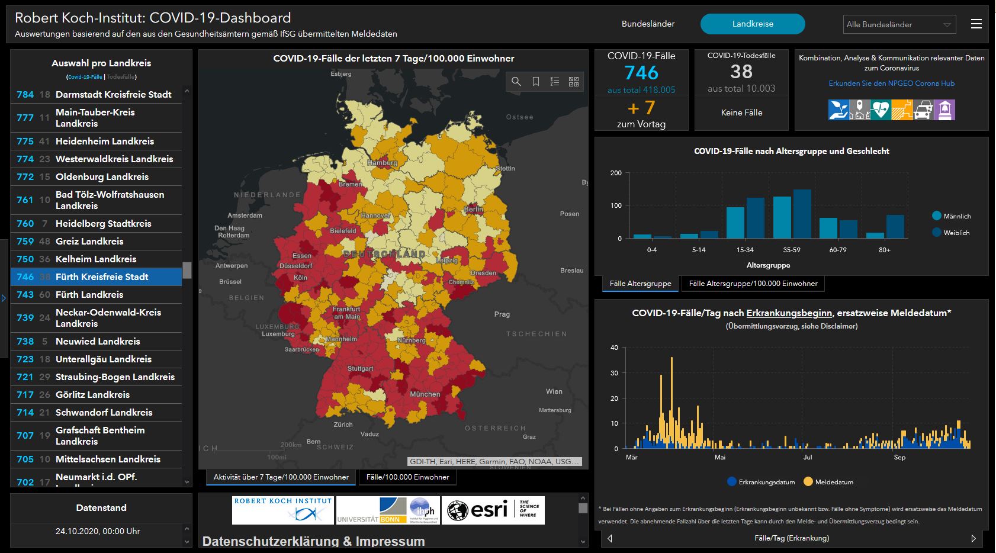
Task: Toggle the Landkreise view button
Action: (753, 24)
